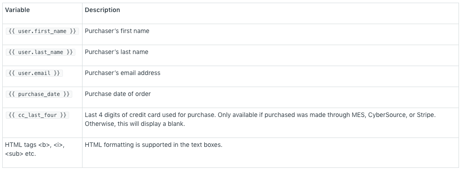Click the Variable column header

(x=17, y=10)
